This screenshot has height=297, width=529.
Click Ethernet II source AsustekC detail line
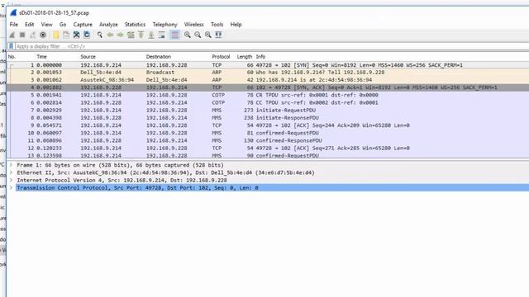pyautogui.click(x=165, y=172)
